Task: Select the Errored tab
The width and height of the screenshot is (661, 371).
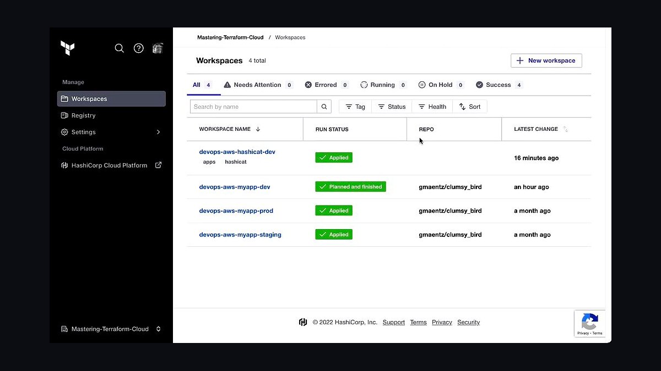Action: click(x=327, y=85)
